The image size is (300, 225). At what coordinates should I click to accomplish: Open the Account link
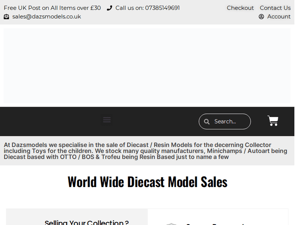click(x=279, y=16)
